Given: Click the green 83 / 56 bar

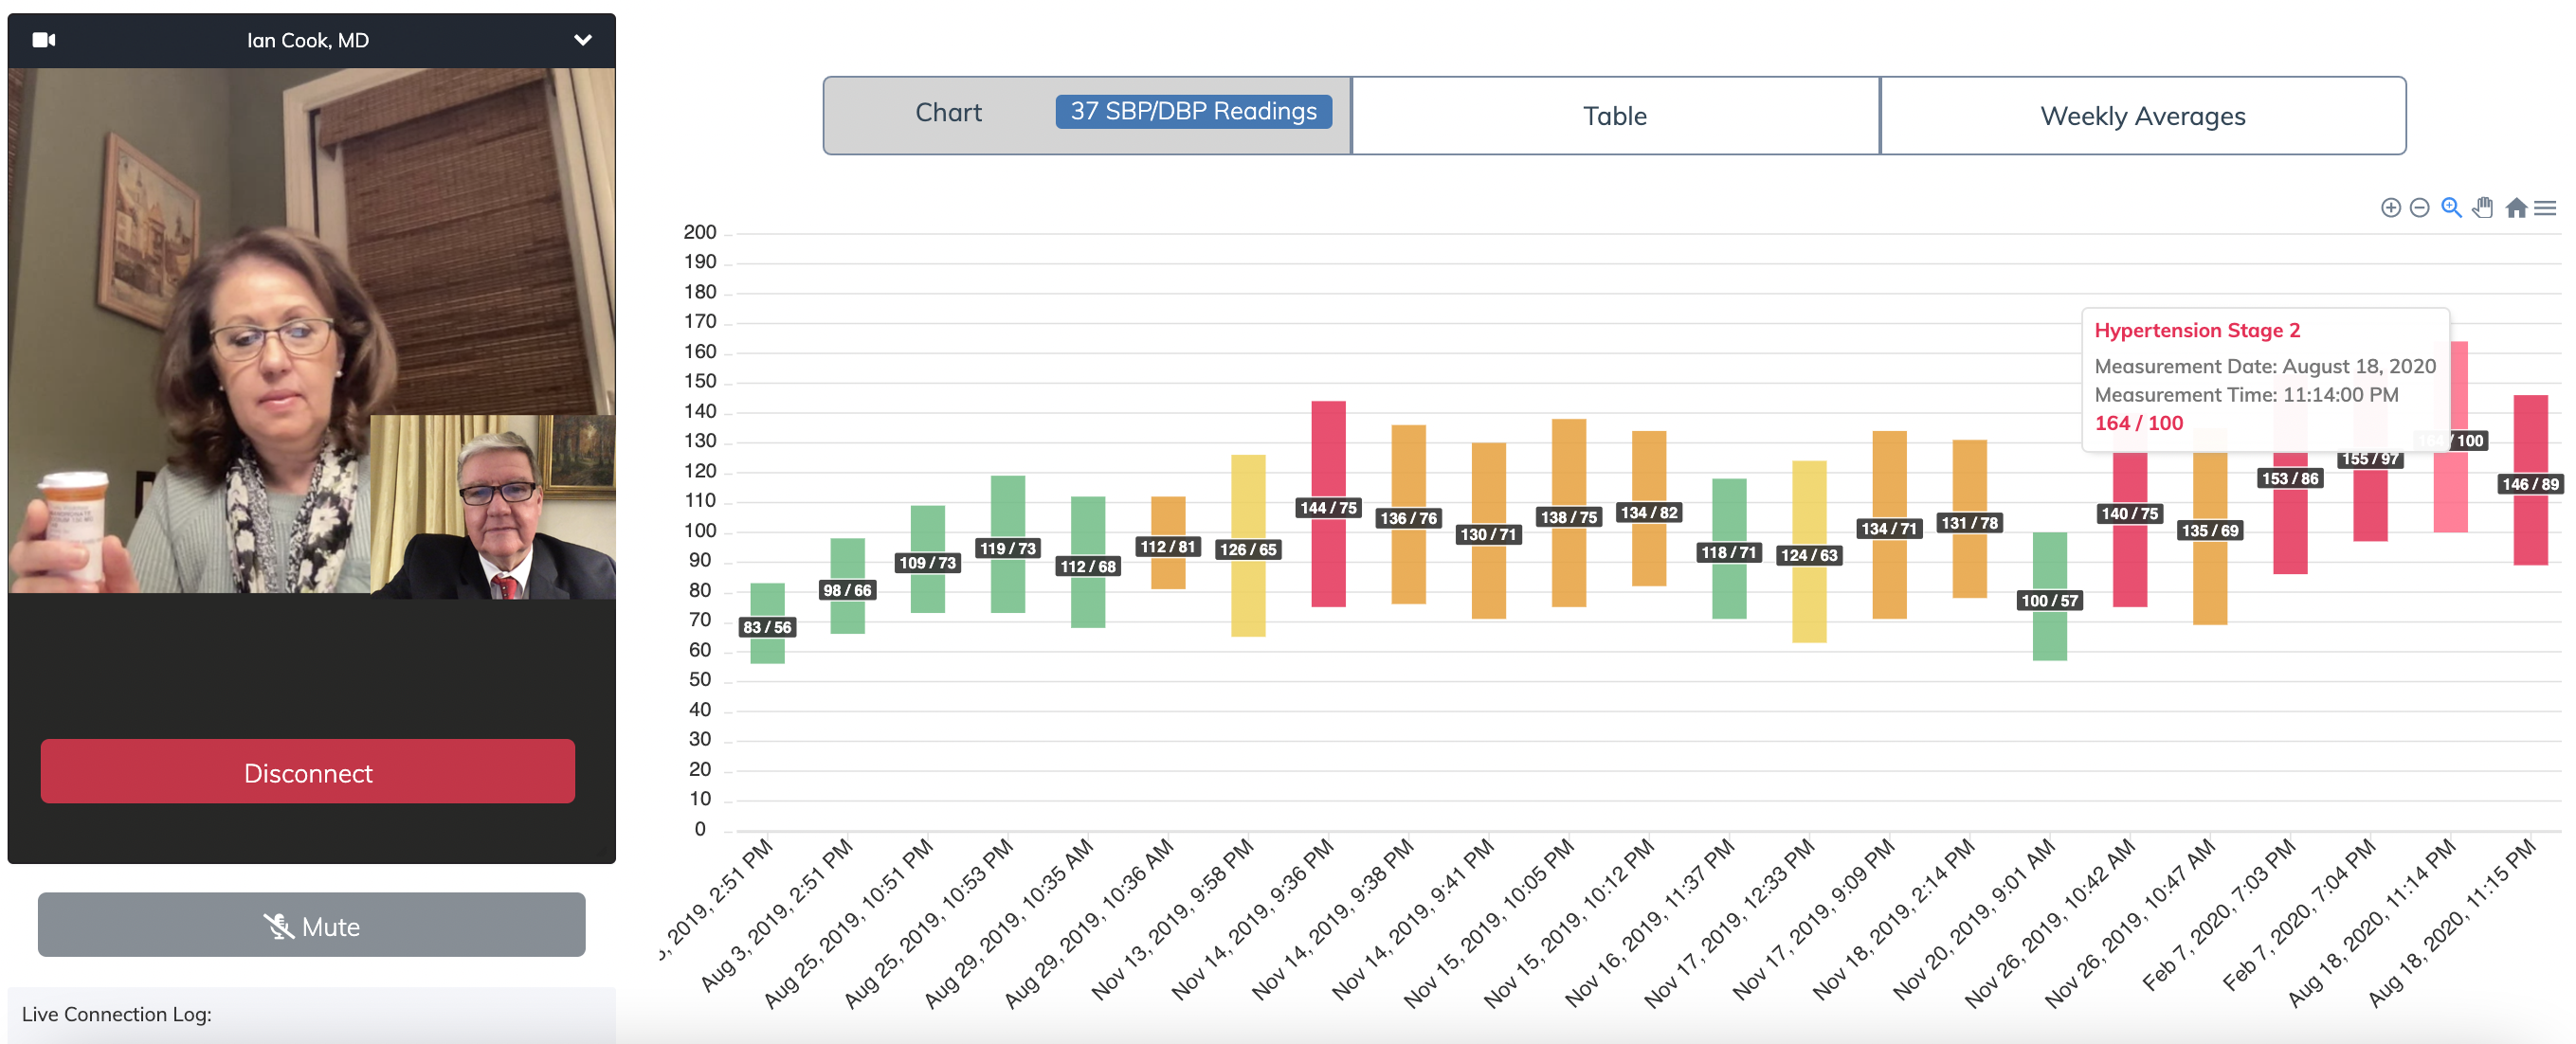Looking at the screenshot, I should point(767,600).
